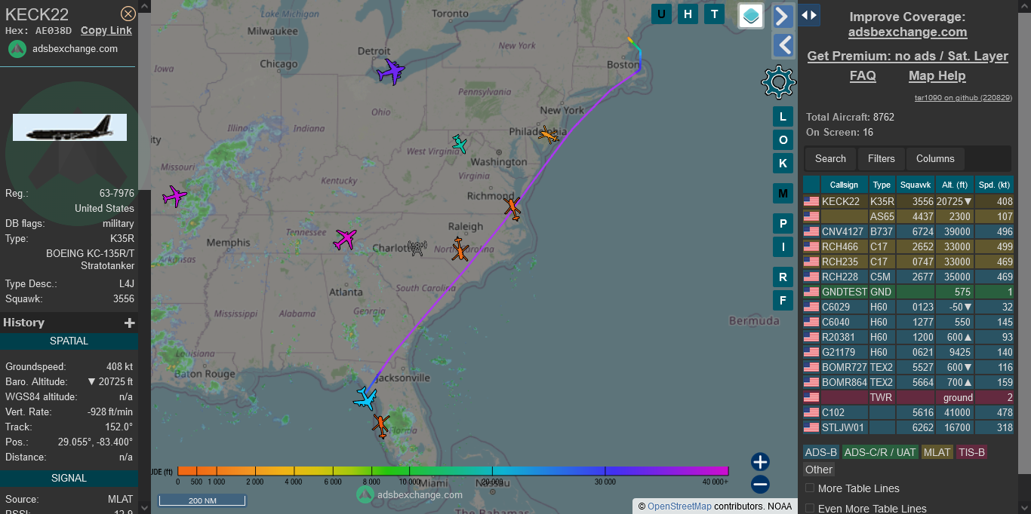Toggle the R map button
1031x514 pixels.
coord(783,277)
